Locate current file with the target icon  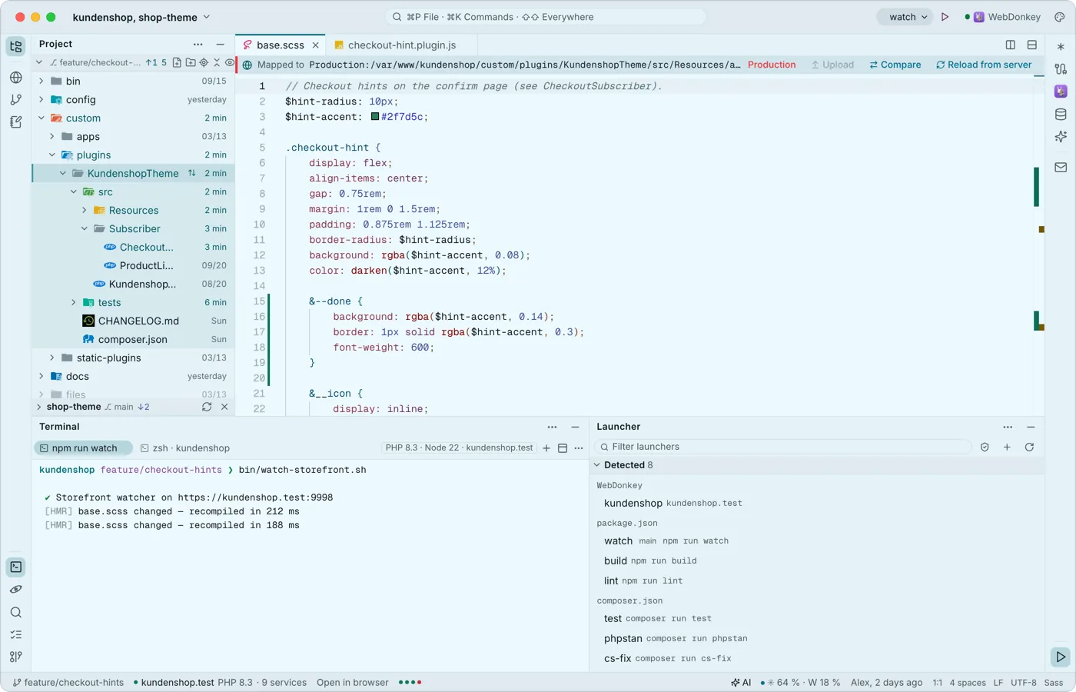click(x=204, y=62)
